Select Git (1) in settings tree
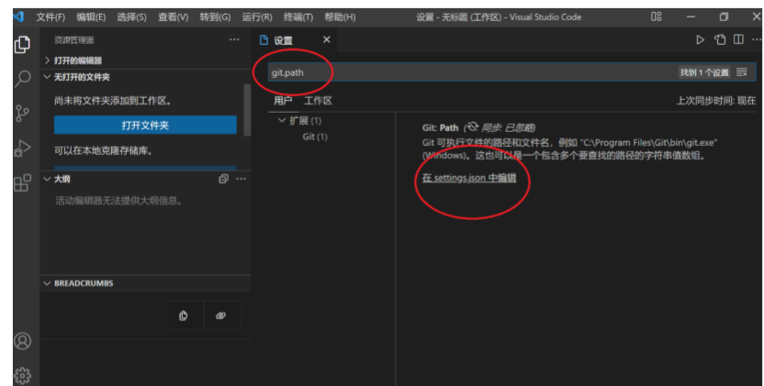Screen dimensions: 764x386 tap(315, 137)
